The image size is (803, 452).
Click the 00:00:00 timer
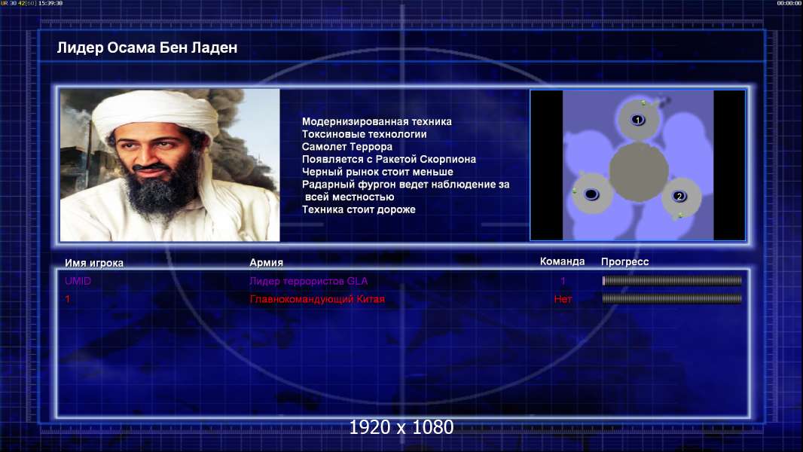coord(789,3)
